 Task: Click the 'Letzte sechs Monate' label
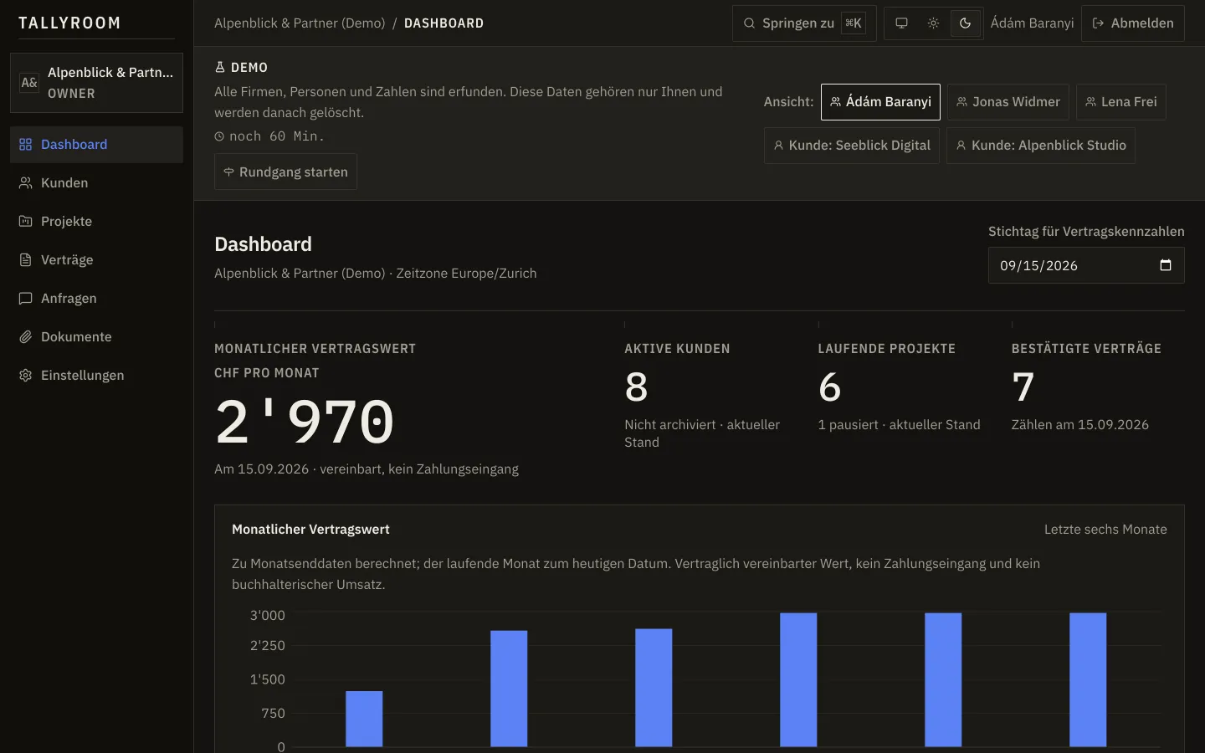coord(1105,530)
